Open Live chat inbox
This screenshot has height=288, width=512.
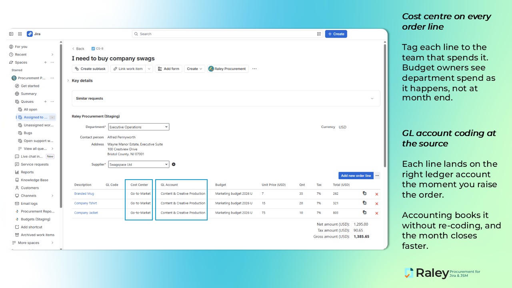click(32, 156)
